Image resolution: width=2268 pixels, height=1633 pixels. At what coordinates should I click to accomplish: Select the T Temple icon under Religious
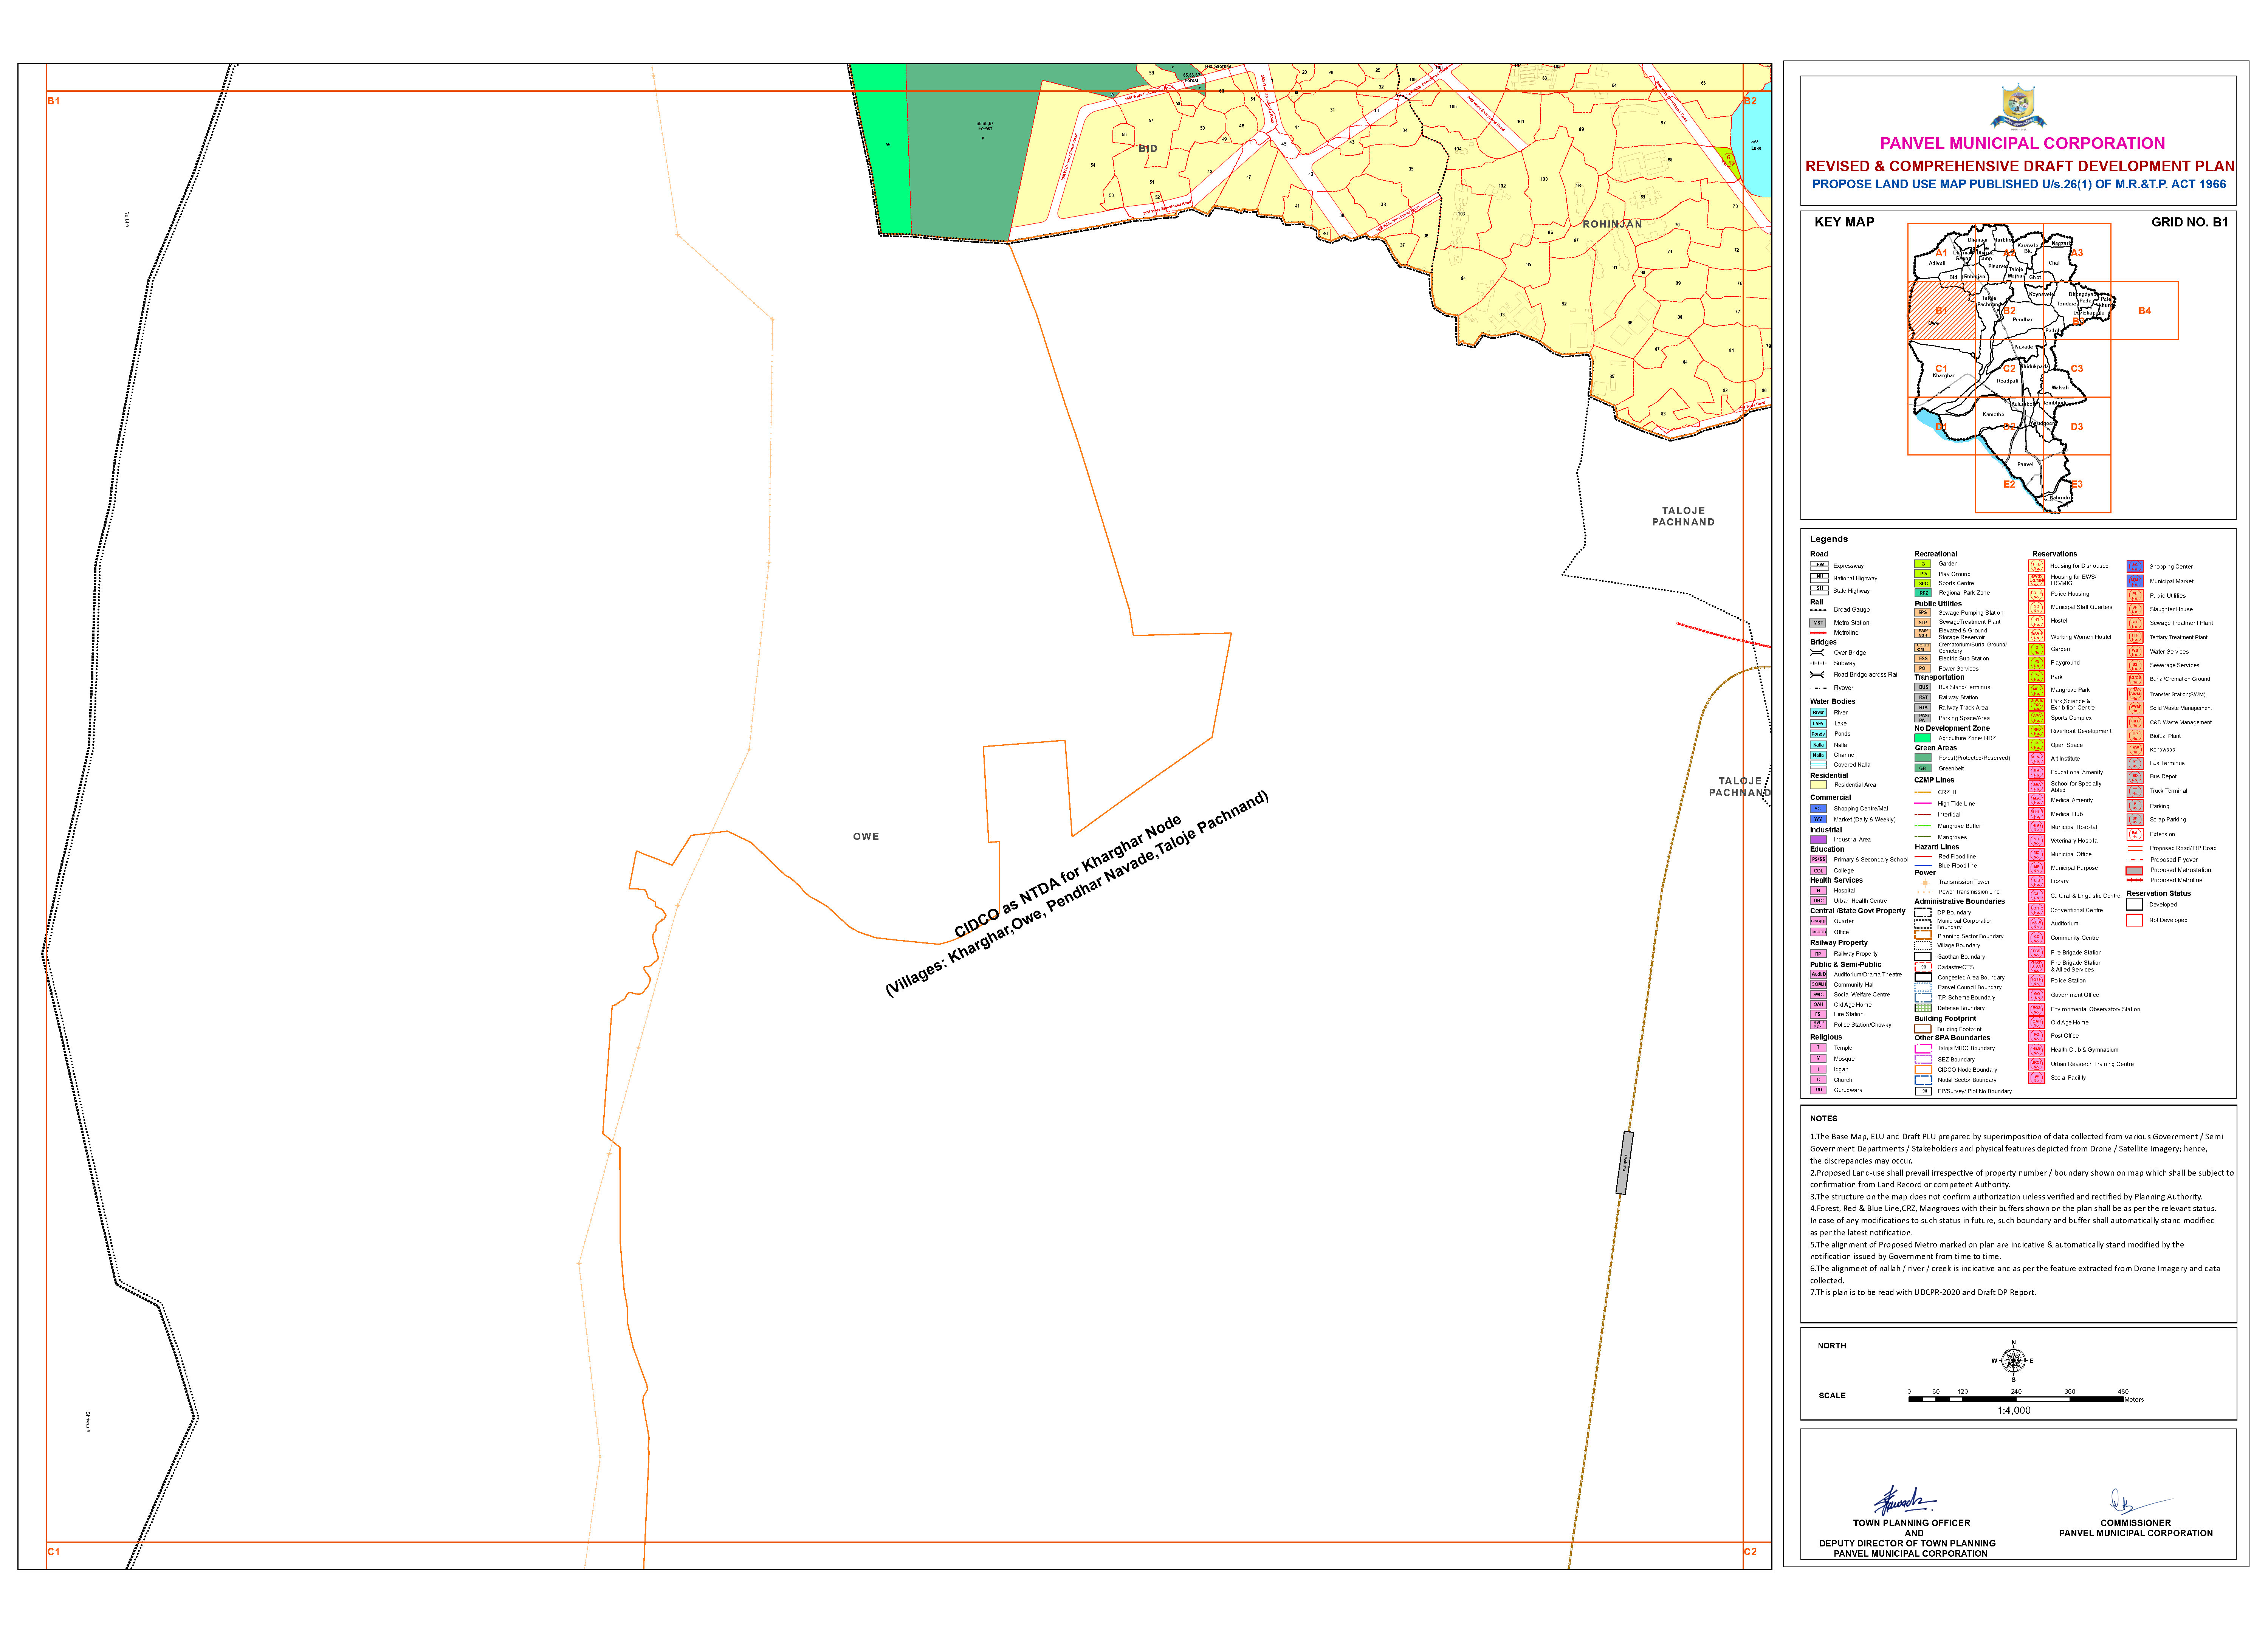point(1818,1048)
